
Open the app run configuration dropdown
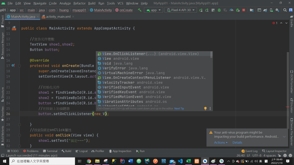click(154, 10)
